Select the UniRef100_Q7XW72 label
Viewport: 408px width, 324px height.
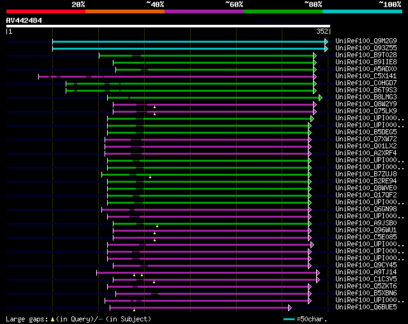point(366,139)
